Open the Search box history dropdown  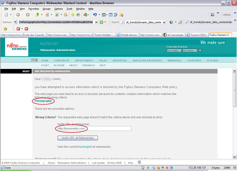point(164,22)
